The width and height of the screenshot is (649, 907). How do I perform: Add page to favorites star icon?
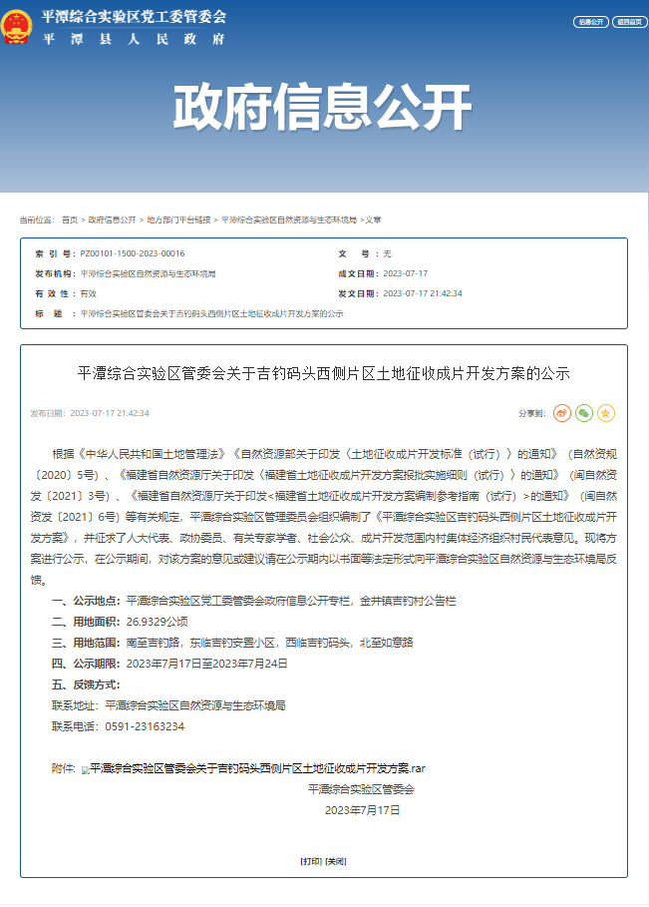[606, 413]
